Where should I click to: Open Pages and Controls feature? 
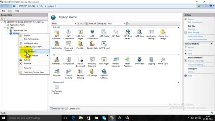[x=69, y=46]
